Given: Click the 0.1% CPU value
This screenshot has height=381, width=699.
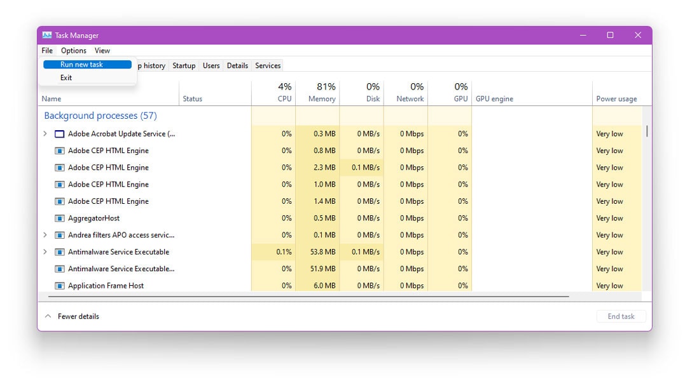Looking at the screenshot, I should pyautogui.click(x=284, y=252).
